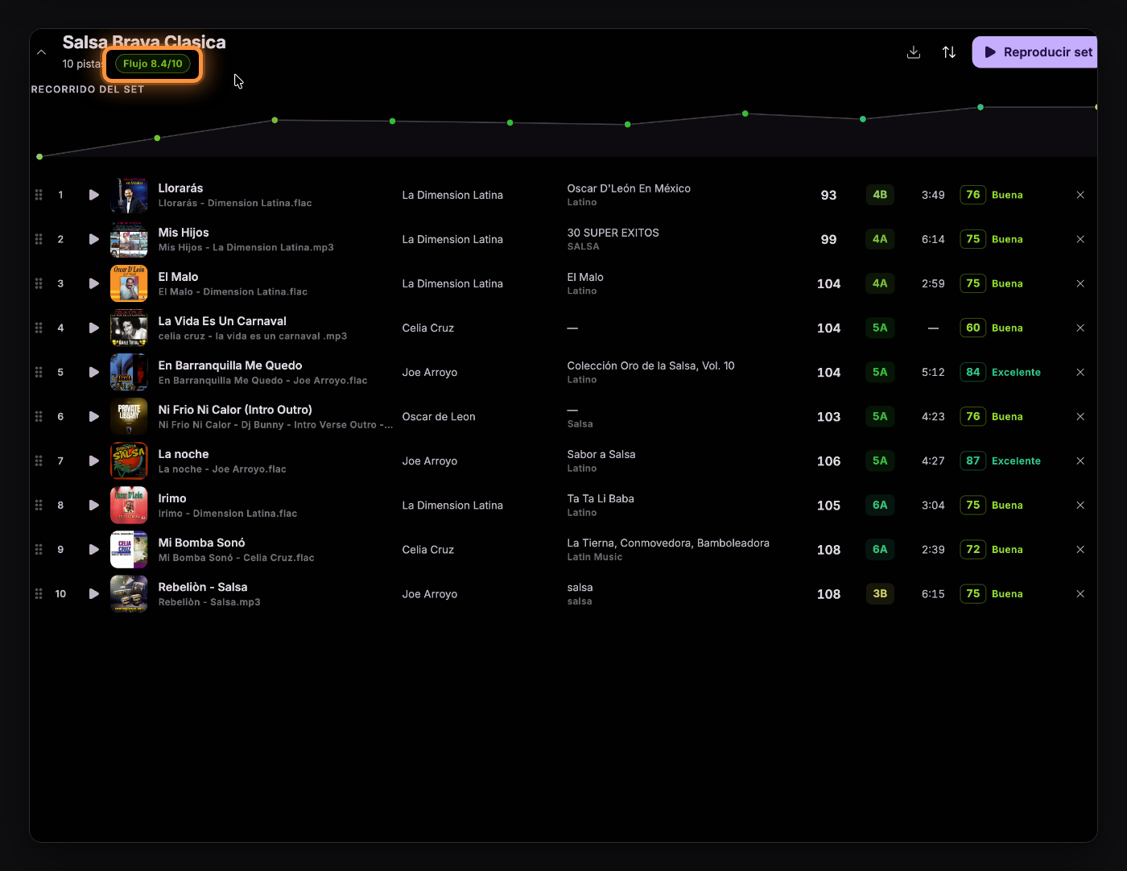Click the La noche album cover

[129, 460]
